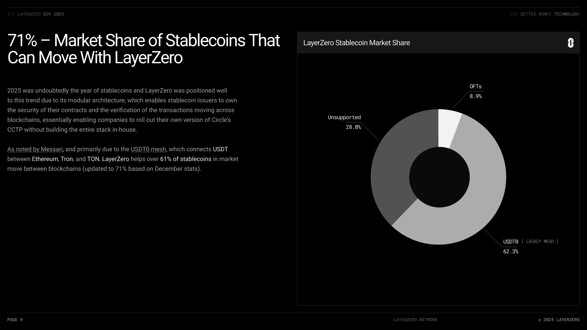
Task: Click the center hole of the donut chart
Action: click(439, 177)
